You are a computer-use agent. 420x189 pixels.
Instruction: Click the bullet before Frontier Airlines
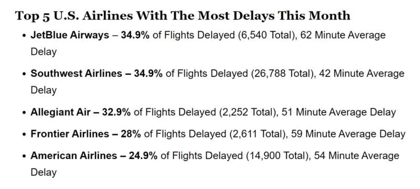(x=24, y=134)
